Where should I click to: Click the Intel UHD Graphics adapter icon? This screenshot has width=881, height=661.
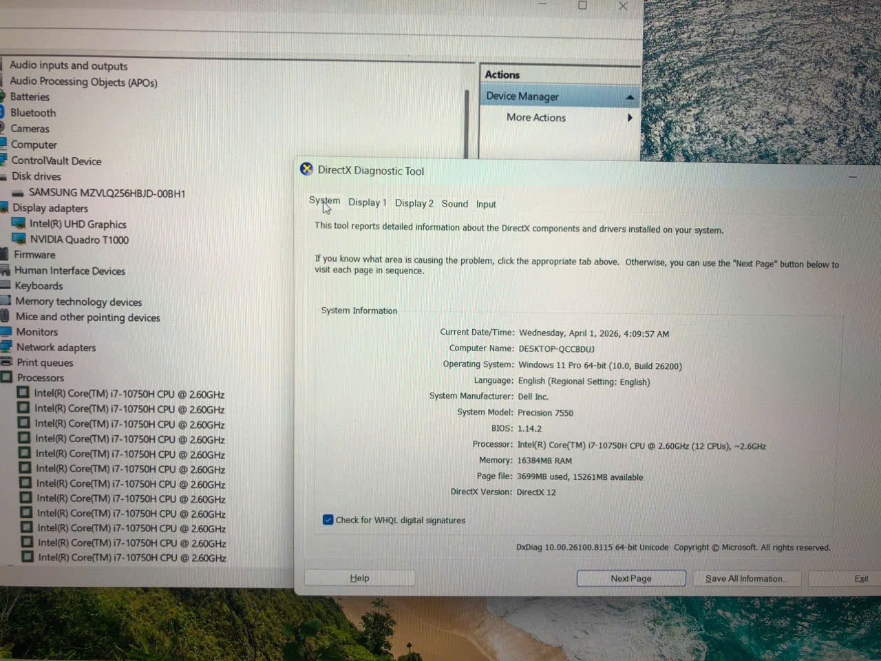(x=19, y=224)
